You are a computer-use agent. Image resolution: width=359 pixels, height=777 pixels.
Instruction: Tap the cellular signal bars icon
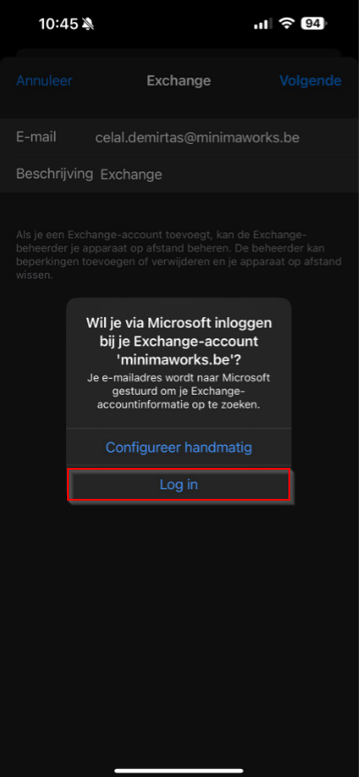[x=263, y=23]
